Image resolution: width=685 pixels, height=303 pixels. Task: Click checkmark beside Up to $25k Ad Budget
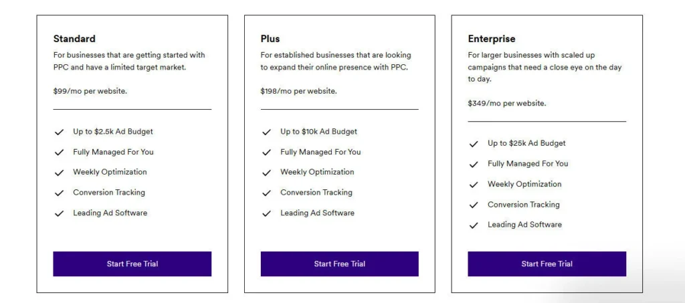(474, 144)
